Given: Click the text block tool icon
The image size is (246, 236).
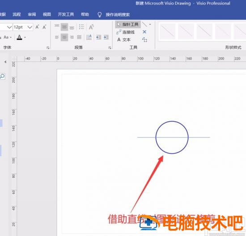Looking at the screenshot, I should [x=144, y=40].
